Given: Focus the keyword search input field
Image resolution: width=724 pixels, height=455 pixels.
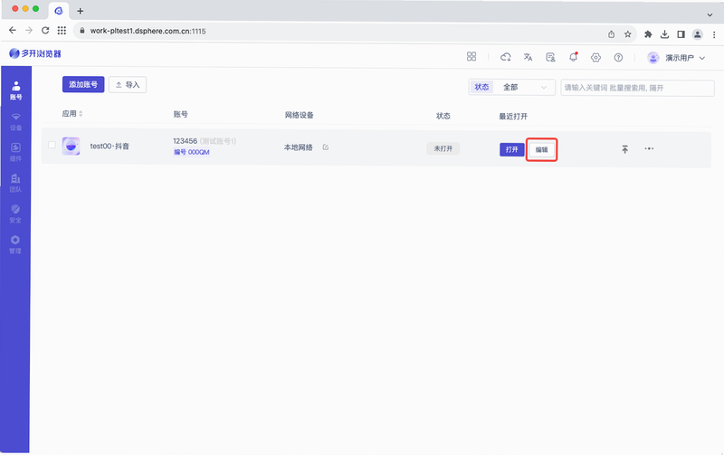Looking at the screenshot, I should pos(637,88).
